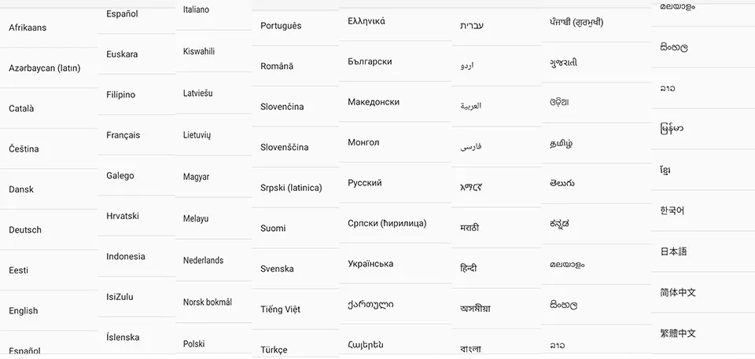This screenshot has width=755, height=359.
Task: Choose Indonesia from the list
Action: coord(136,257)
